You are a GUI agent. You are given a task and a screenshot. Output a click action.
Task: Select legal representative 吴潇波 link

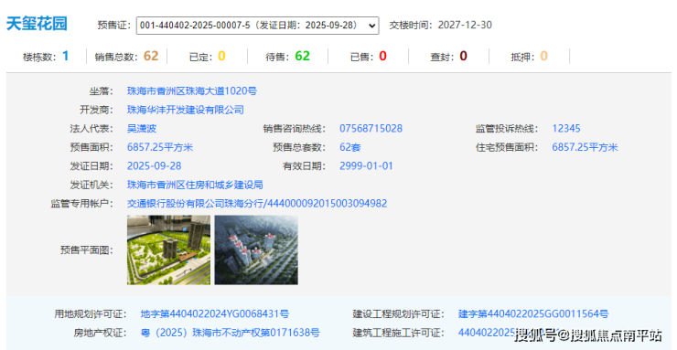pyautogui.click(x=142, y=129)
